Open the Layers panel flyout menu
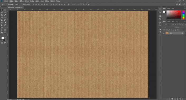Image resolution: width=186 pixels, height=100 pixels. coord(185,22)
